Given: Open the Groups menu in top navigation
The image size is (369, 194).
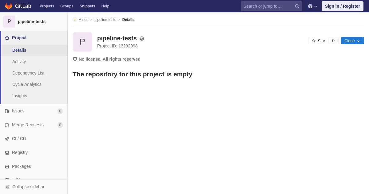Looking at the screenshot, I should coord(67,6).
